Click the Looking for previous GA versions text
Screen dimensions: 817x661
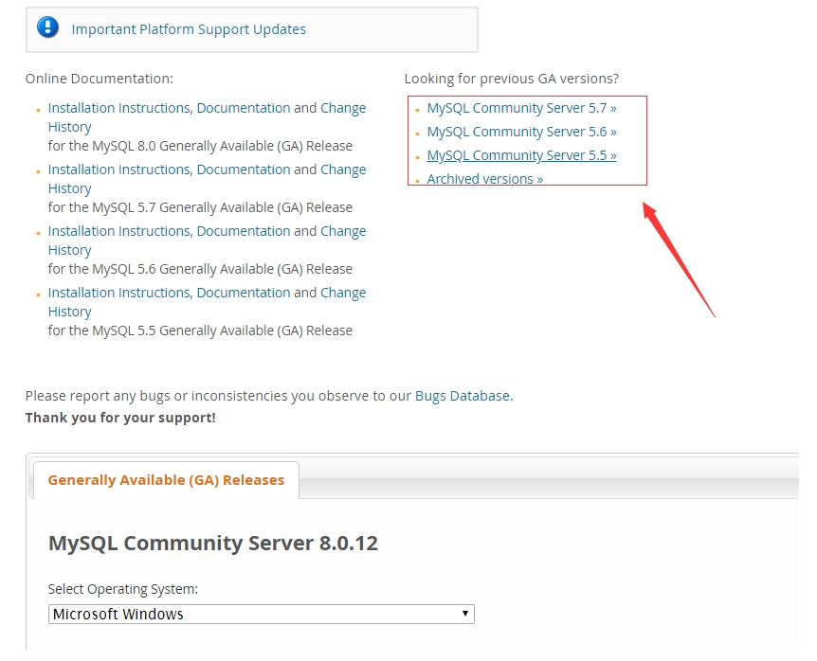tap(512, 79)
